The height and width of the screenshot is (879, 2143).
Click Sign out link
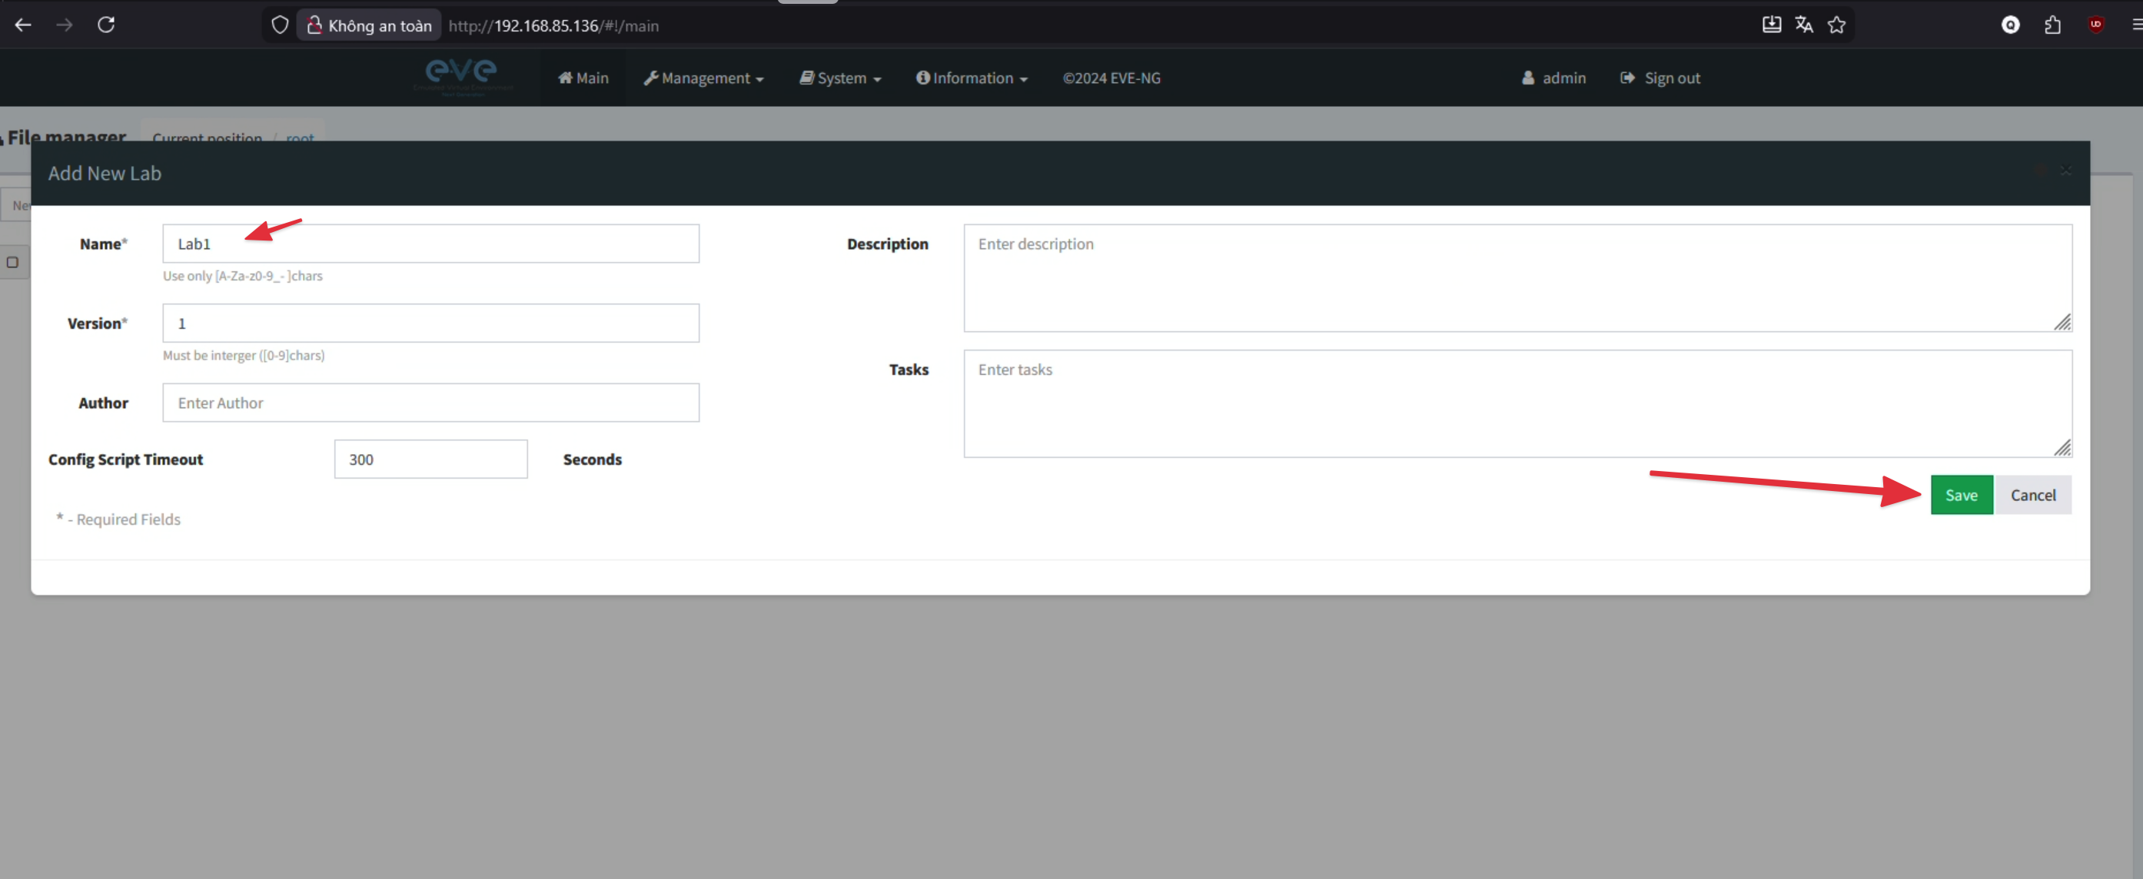[1660, 78]
